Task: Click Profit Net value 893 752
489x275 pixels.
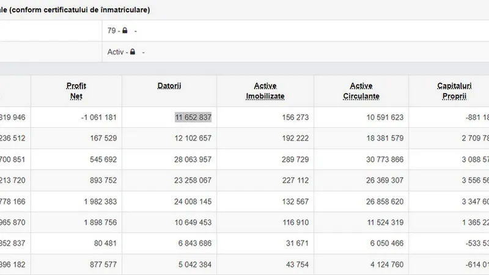Action: point(103,180)
